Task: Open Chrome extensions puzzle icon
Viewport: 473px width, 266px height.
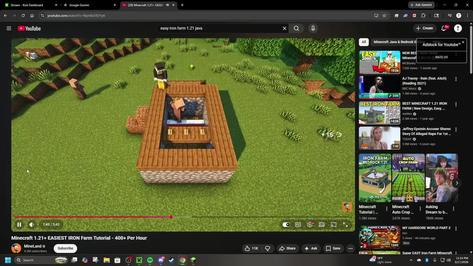Action: tap(423, 16)
